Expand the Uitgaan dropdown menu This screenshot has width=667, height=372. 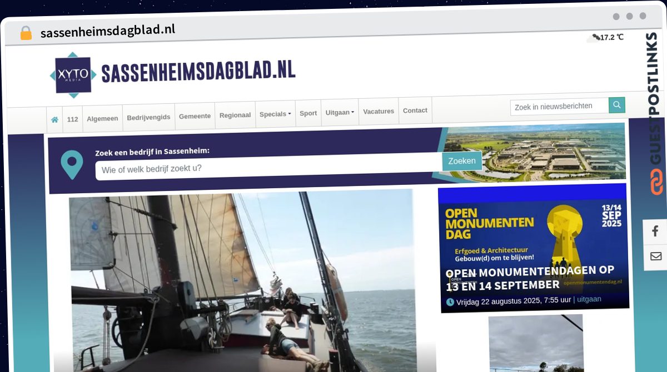point(340,113)
